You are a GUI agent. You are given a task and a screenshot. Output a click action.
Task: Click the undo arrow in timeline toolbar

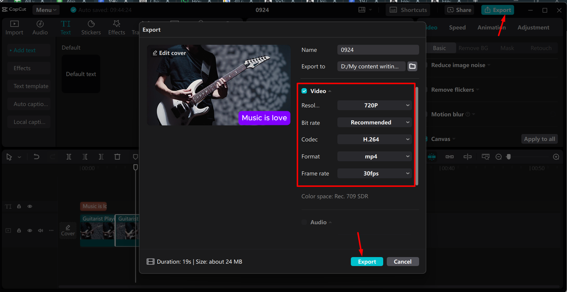36,157
